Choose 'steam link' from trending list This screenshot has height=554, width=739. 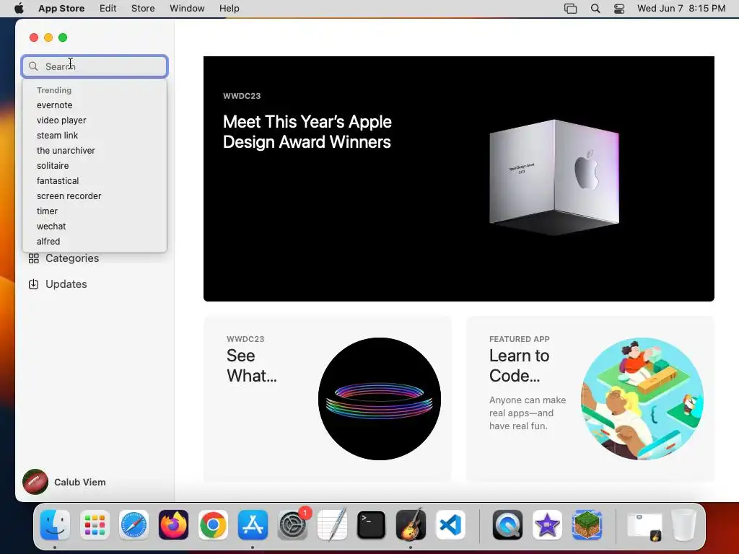pyautogui.click(x=58, y=135)
